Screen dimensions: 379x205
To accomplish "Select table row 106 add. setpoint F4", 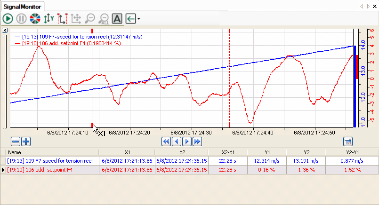I will tap(189, 170).
